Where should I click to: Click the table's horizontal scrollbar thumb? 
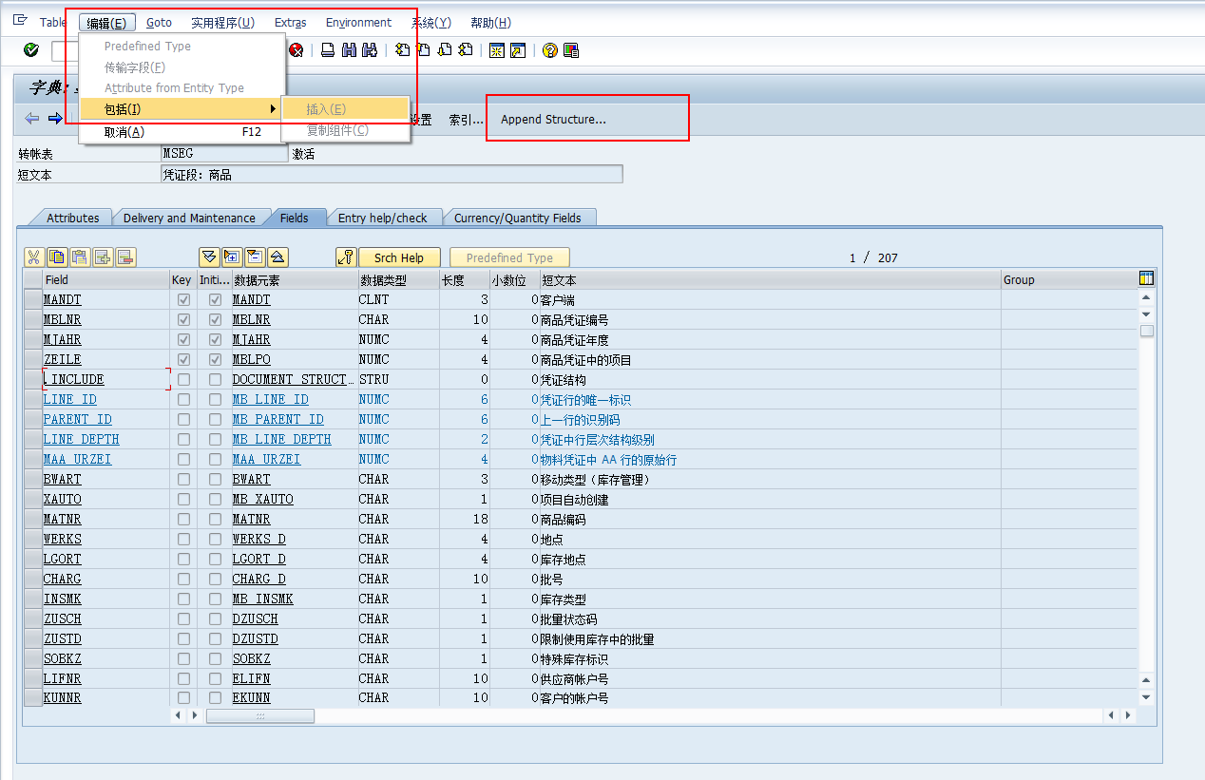point(259,715)
